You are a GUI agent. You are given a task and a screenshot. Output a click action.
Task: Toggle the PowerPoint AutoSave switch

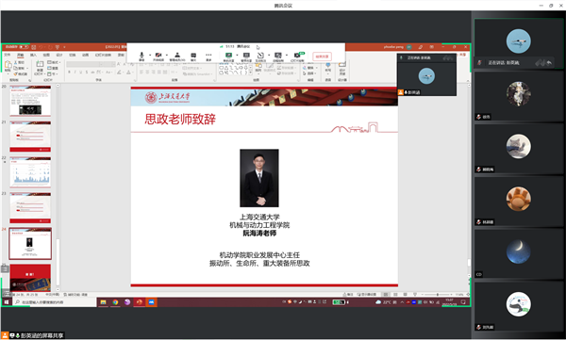24,47
